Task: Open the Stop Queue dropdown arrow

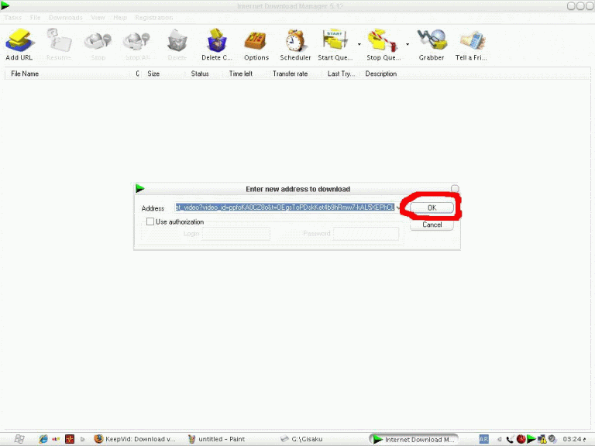Action: 408,43
